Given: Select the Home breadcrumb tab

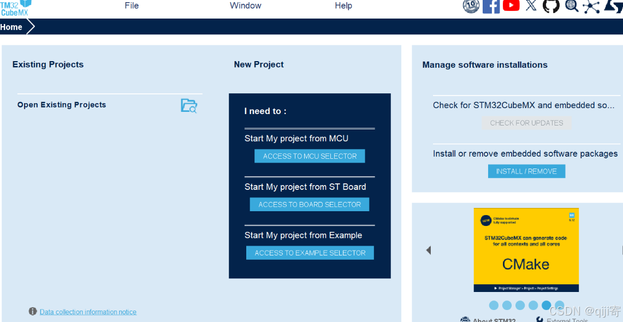Looking at the screenshot, I should (11, 27).
